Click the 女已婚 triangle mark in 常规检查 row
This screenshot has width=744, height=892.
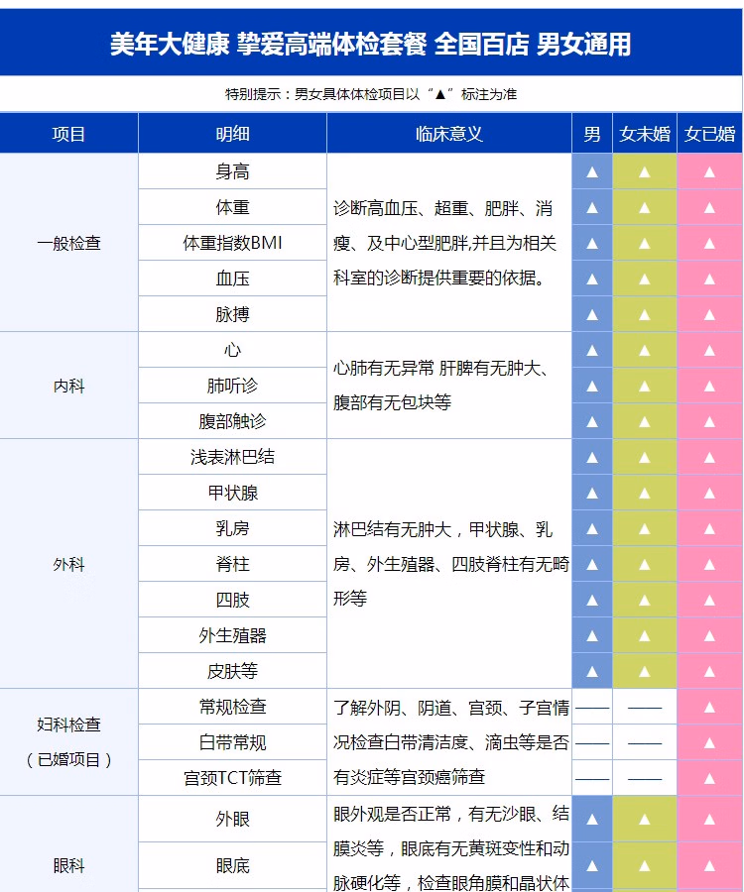(709, 707)
